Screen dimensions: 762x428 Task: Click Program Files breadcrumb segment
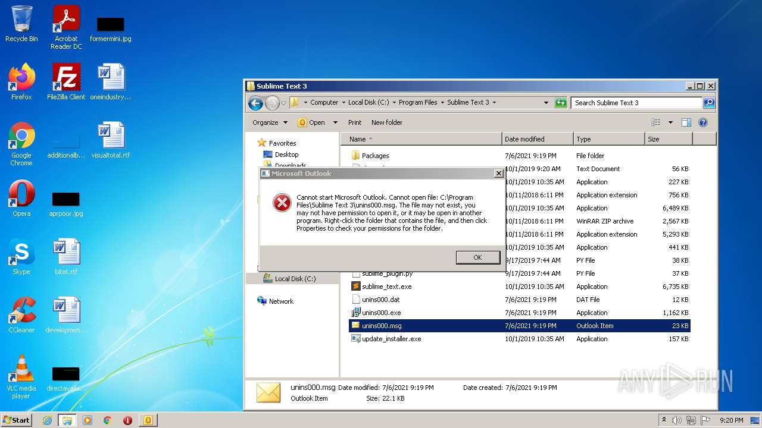tap(418, 103)
